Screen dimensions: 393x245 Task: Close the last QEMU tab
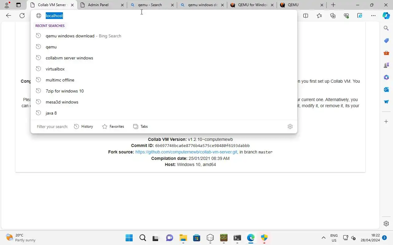click(322, 5)
